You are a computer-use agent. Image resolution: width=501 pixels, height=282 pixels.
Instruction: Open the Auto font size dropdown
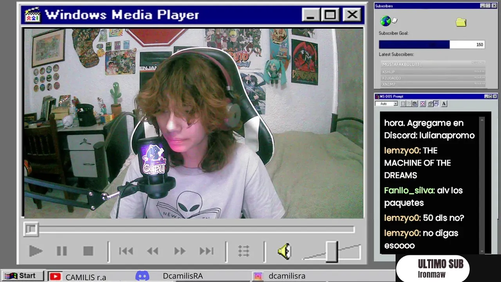click(395, 104)
